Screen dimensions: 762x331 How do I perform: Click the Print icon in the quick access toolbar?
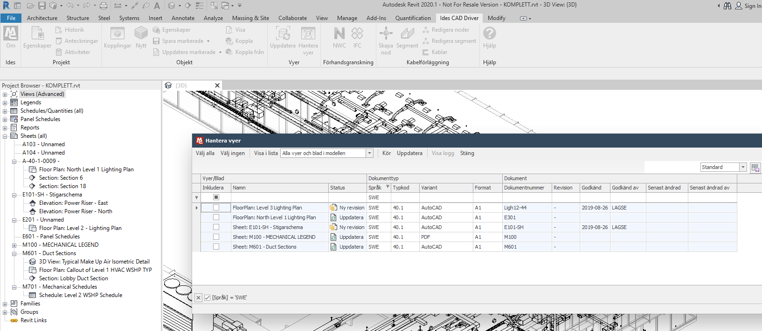(104, 6)
